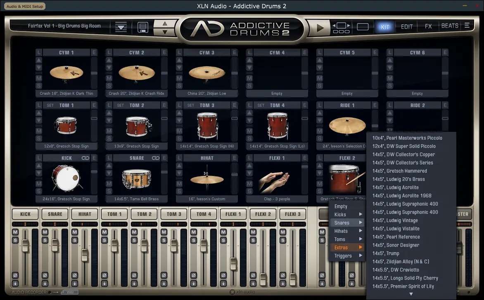Click the TOM 4 SET button
This screenshot has height=300, width=484.
[261, 105]
